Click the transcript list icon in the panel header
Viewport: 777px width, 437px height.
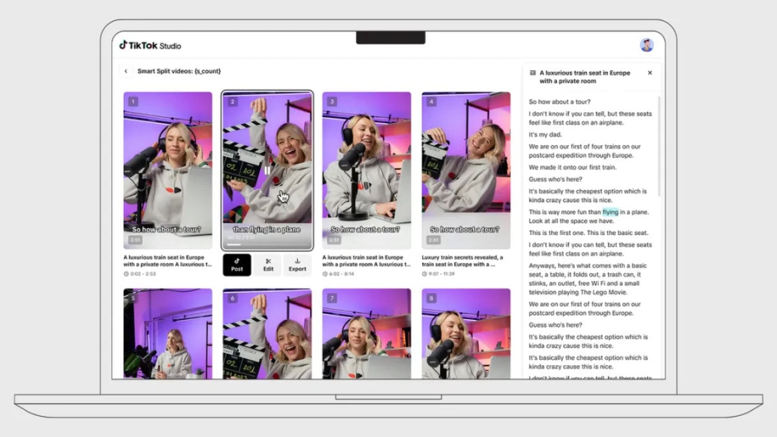(x=532, y=73)
